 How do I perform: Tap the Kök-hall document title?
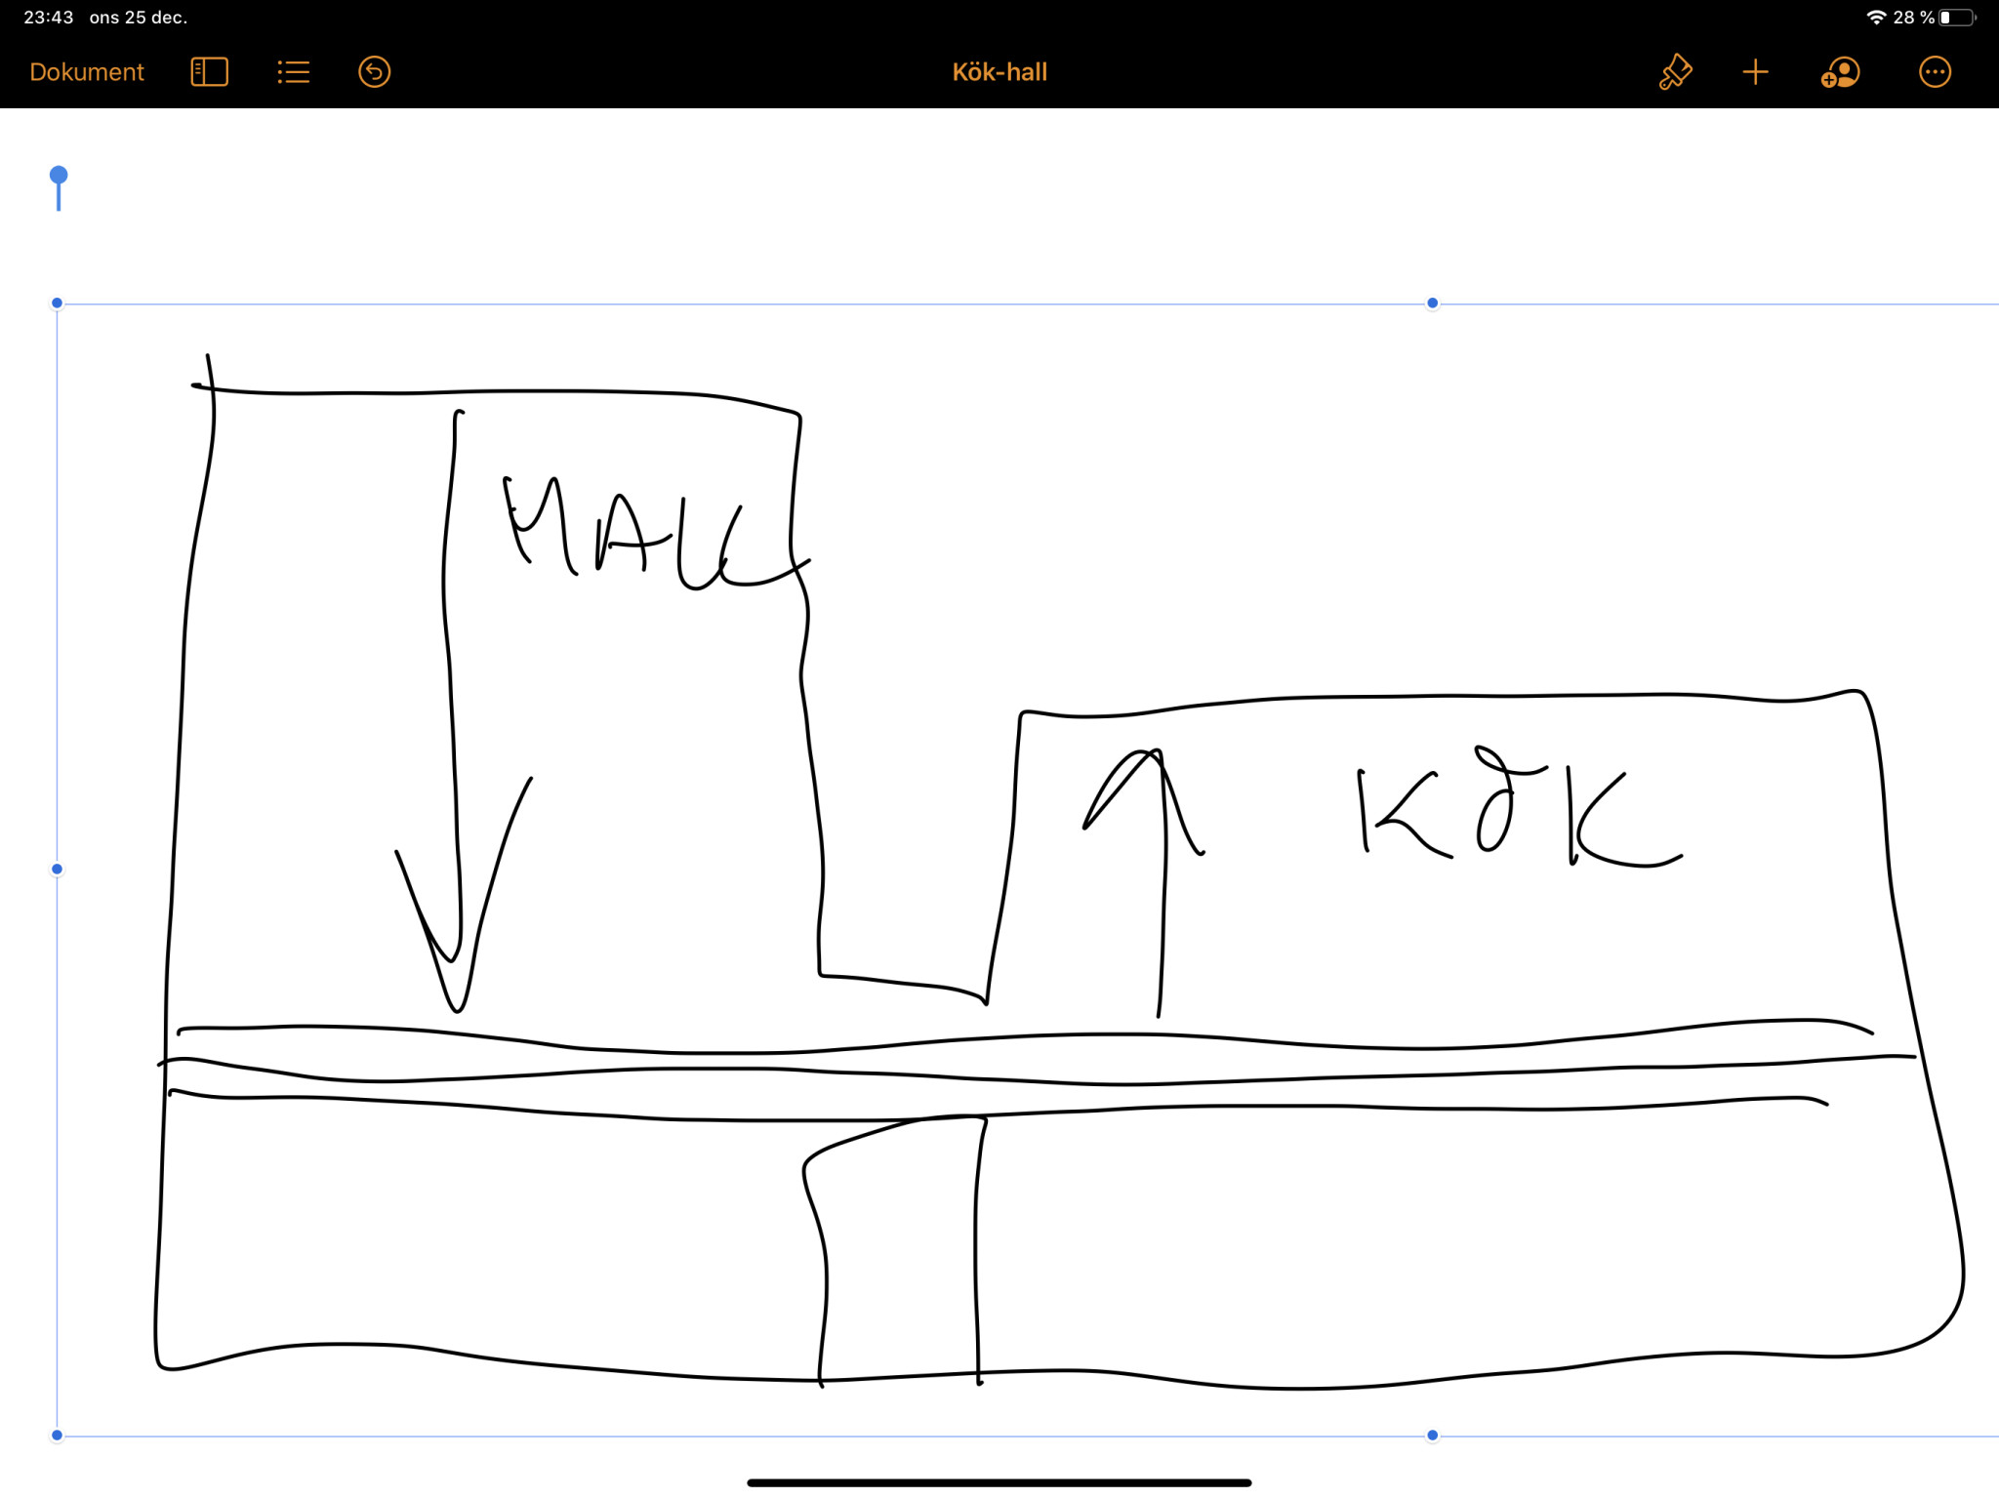pos(999,72)
